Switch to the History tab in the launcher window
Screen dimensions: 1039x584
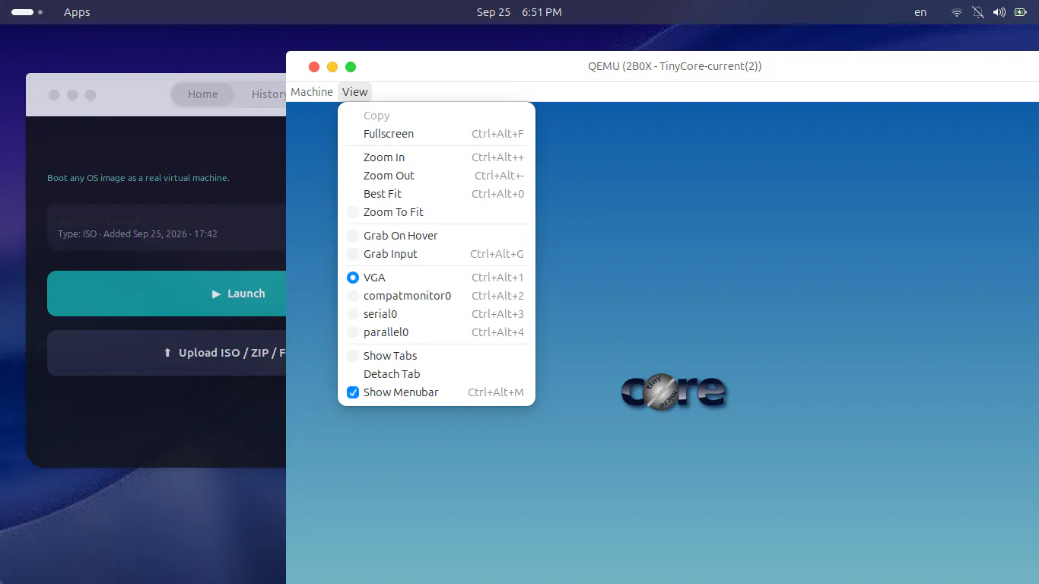pos(269,94)
